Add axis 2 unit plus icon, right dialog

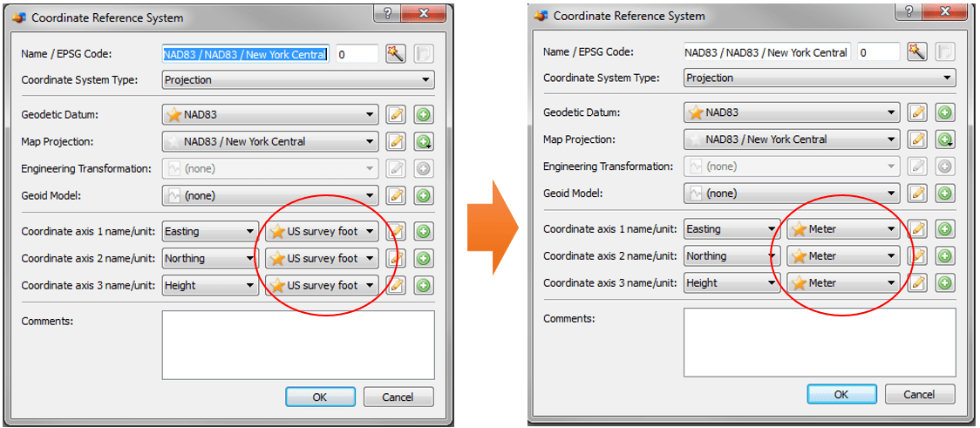[x=946, y=256]
